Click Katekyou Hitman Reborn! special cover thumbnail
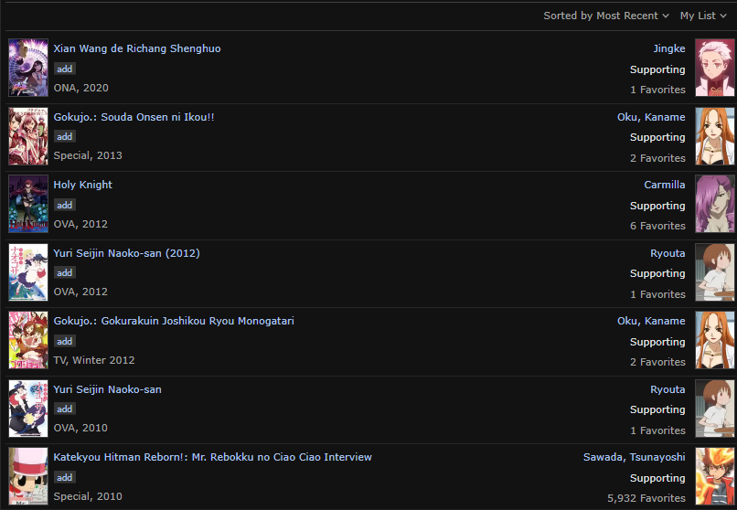 [x=28, y=476]
